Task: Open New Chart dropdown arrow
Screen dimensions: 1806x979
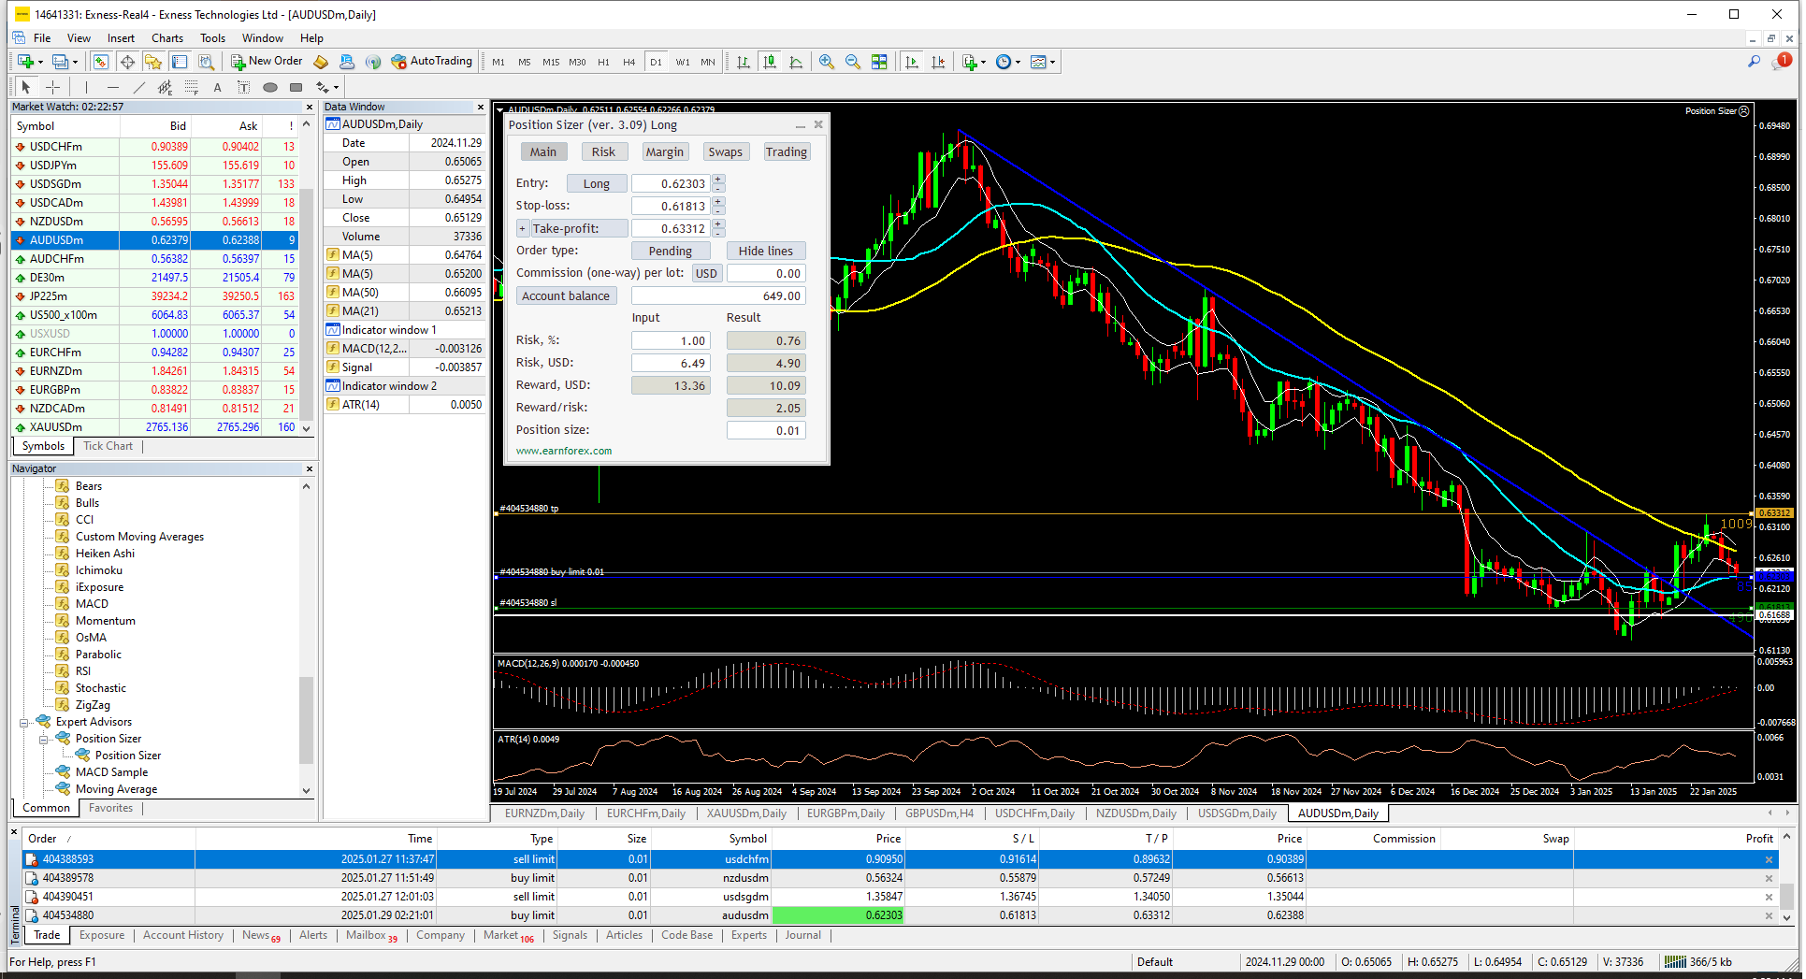Action: point(40,63)
